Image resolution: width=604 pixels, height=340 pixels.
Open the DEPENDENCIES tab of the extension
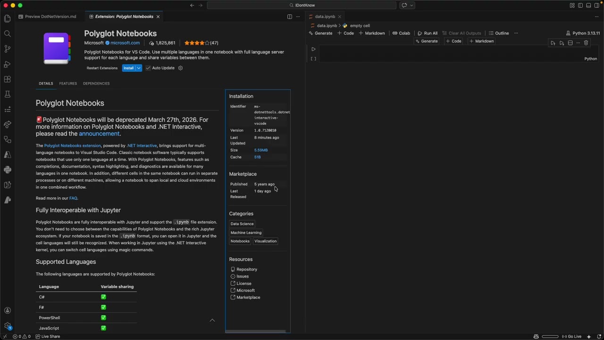[96, 84]
